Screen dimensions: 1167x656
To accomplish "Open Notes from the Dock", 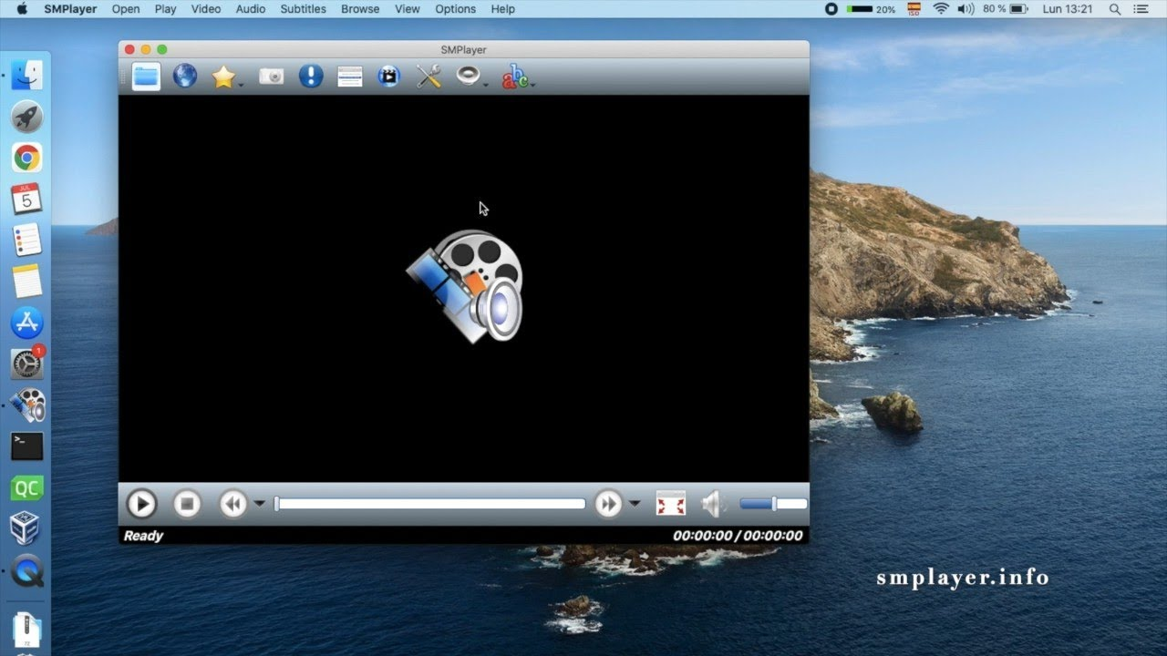I will [27, 281].
